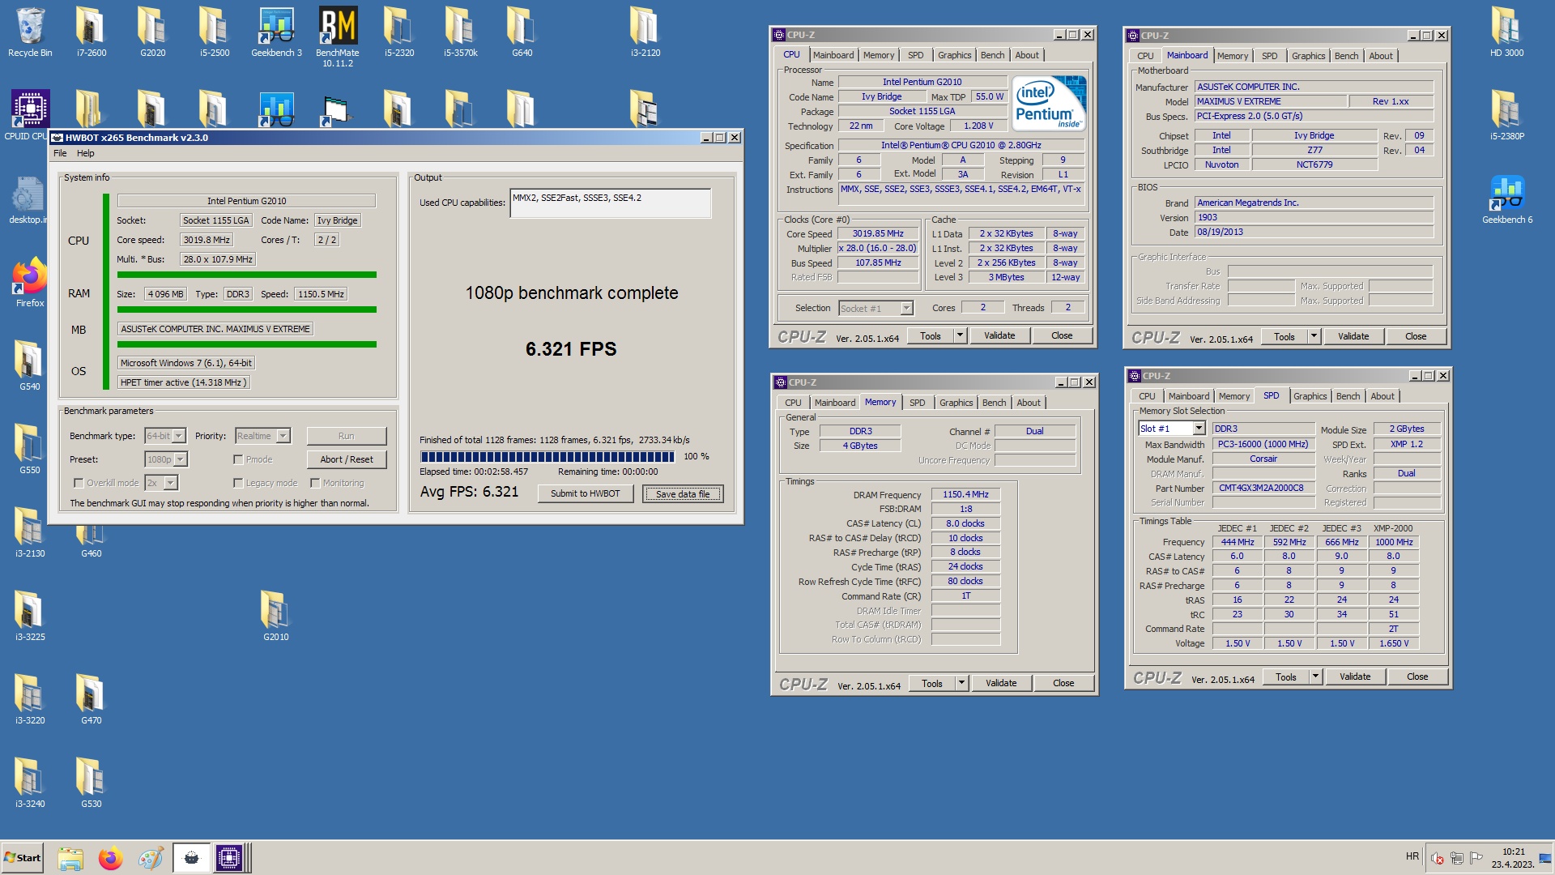1555x875 pixels.
Task: Click the Abort / Reset button
Action: coord(347,459)
